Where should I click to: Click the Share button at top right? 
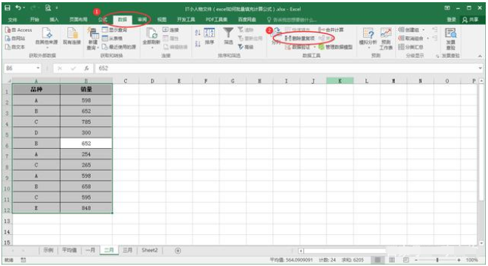[470, 20]
